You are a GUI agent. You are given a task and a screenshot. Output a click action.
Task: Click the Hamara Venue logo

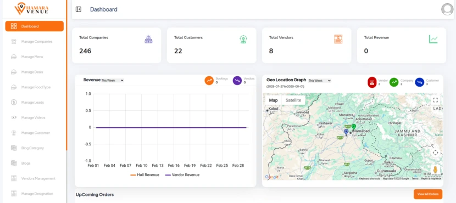coord(31,8)
